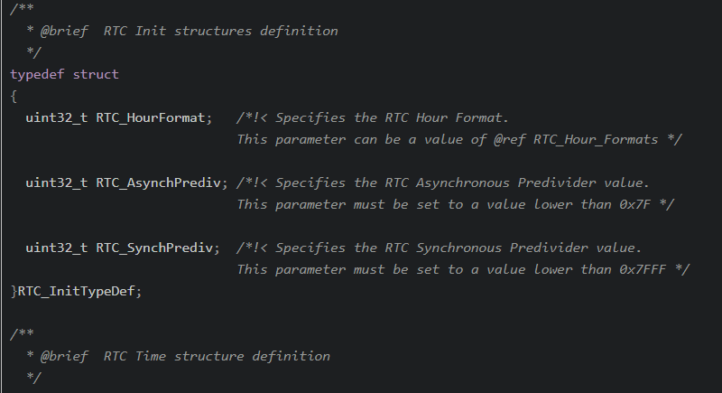Click uint32_t type before RTC_SynchPrediv
The width and height of the screenshot is (722, 393).
57,248
